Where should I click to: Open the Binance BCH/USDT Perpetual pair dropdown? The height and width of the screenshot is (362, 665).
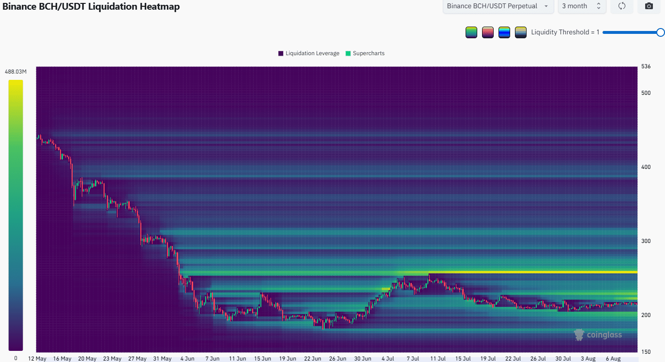(498, 6)
